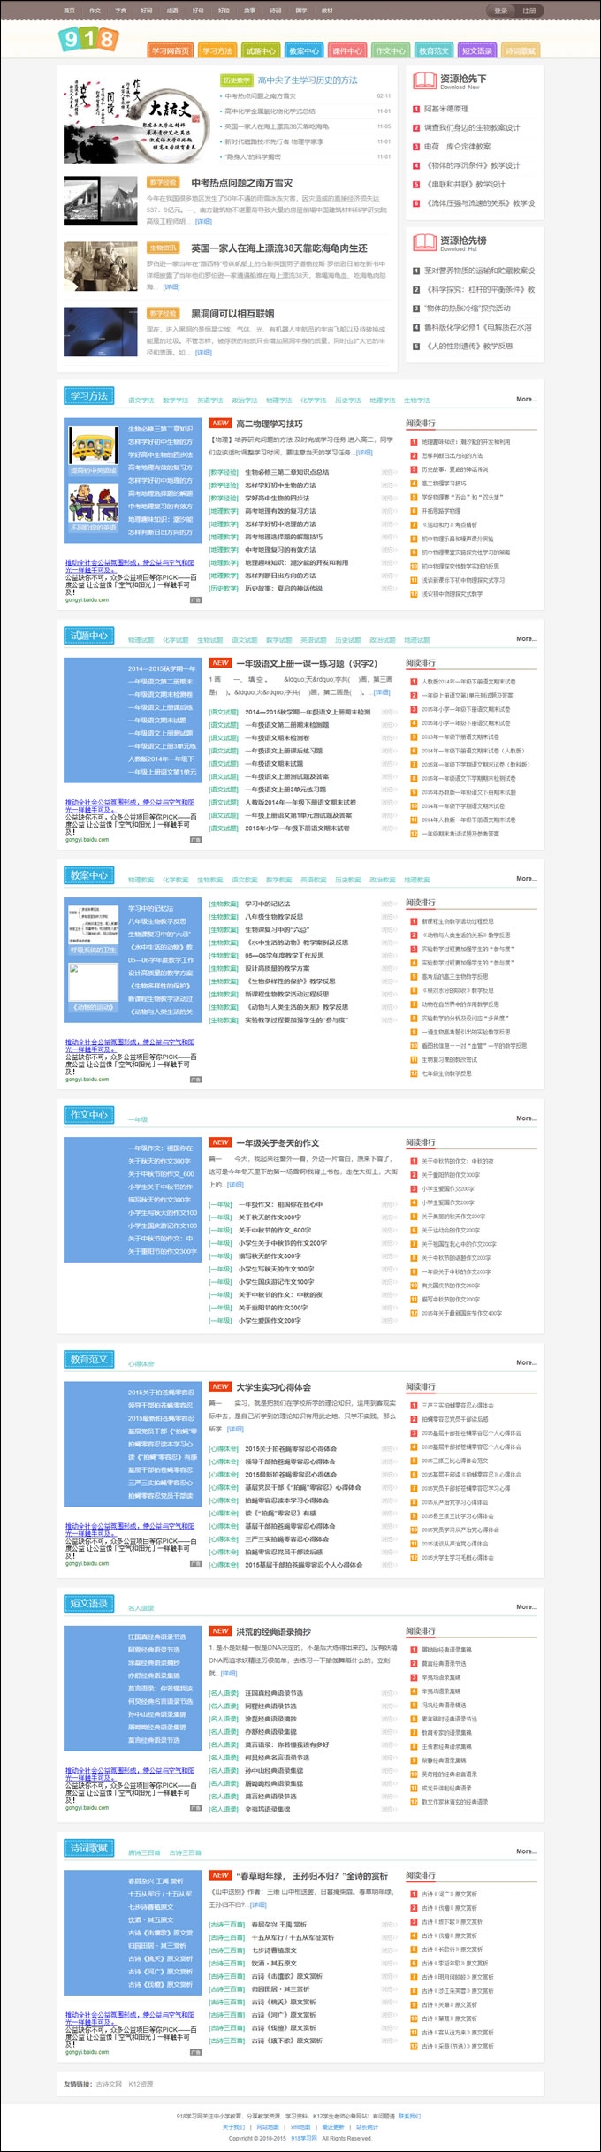
Task: Expand More in the 试题中心 section
Action: (526, 638)
